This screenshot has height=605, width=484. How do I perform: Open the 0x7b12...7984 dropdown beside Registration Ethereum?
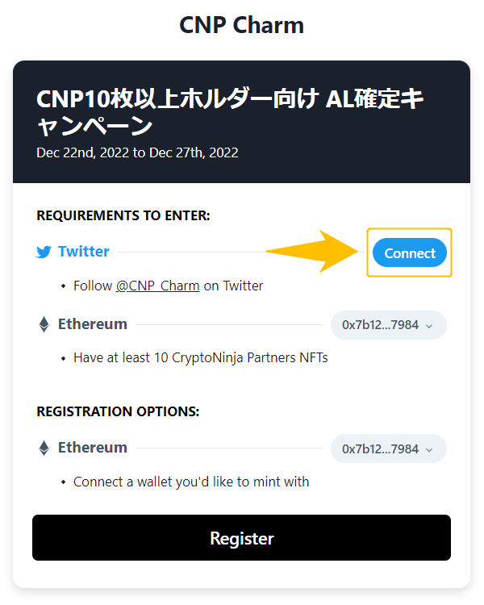(389, 449)
